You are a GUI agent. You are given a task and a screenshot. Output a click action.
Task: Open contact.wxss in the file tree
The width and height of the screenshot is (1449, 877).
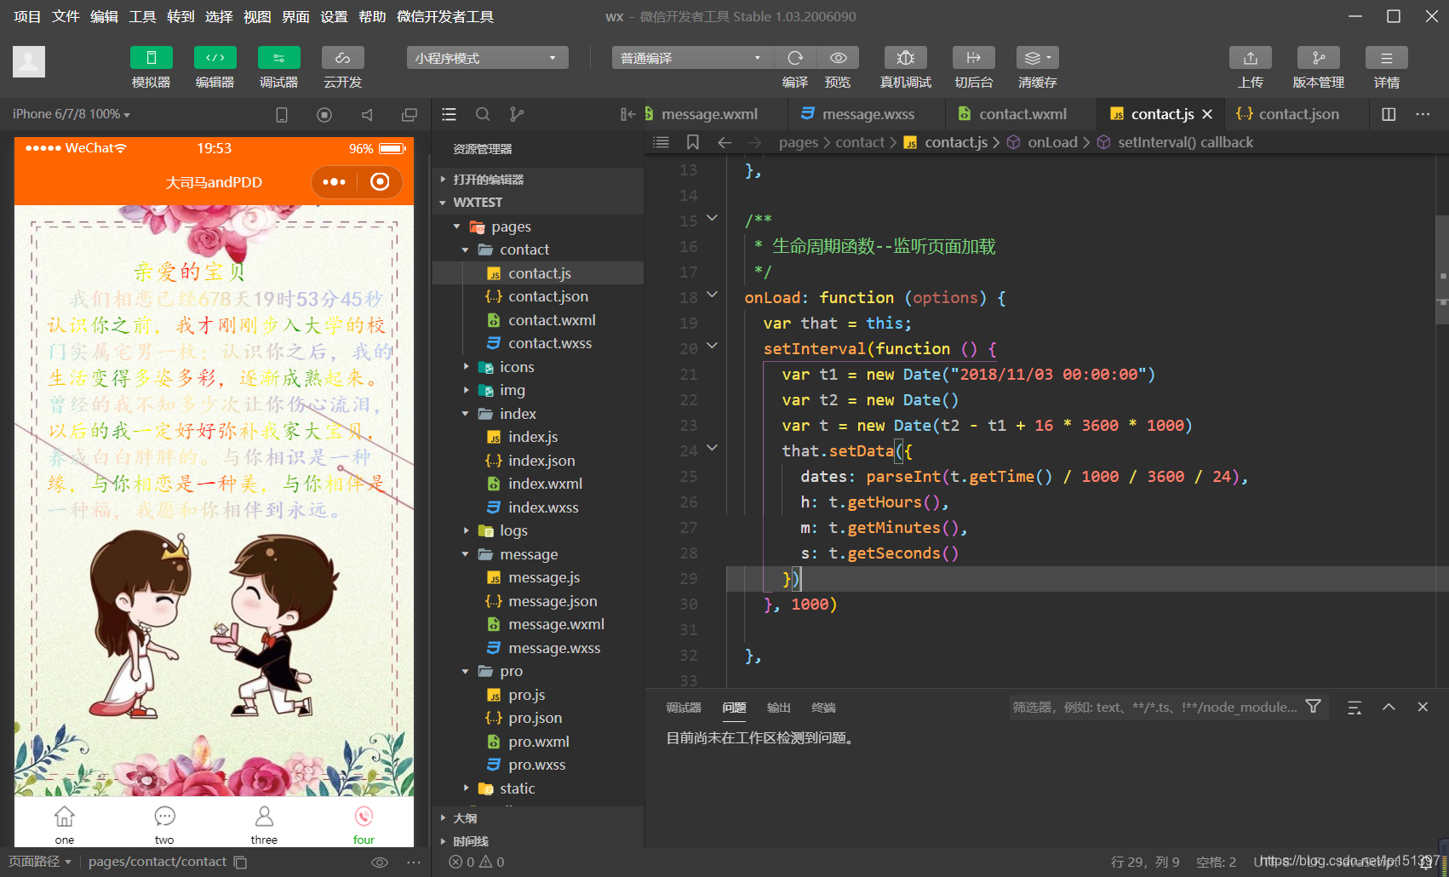pyautogui.click(x=537, y=343)
